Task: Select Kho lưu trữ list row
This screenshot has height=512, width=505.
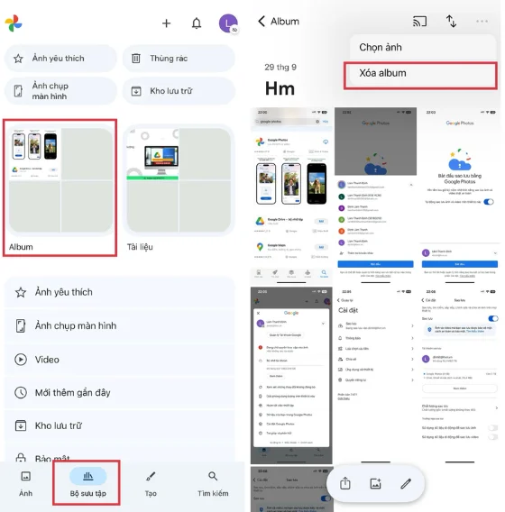Action: pos(120,425)
